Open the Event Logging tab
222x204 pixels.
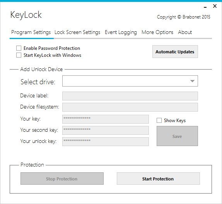121,32
